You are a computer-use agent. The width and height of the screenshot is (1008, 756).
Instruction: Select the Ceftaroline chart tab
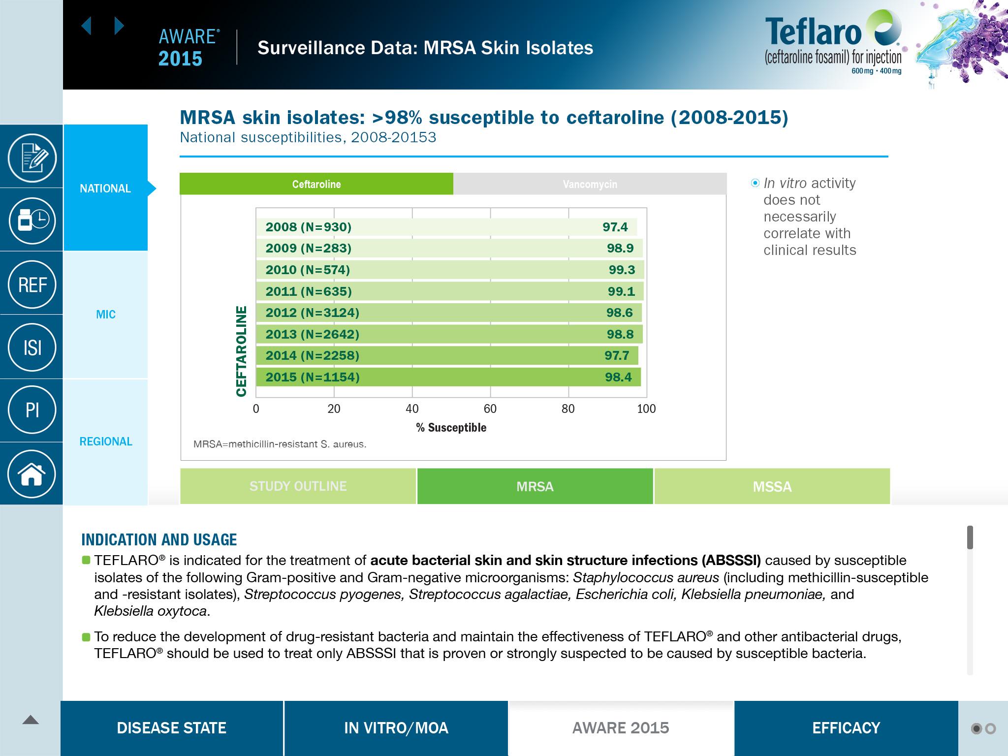point(316,184)
